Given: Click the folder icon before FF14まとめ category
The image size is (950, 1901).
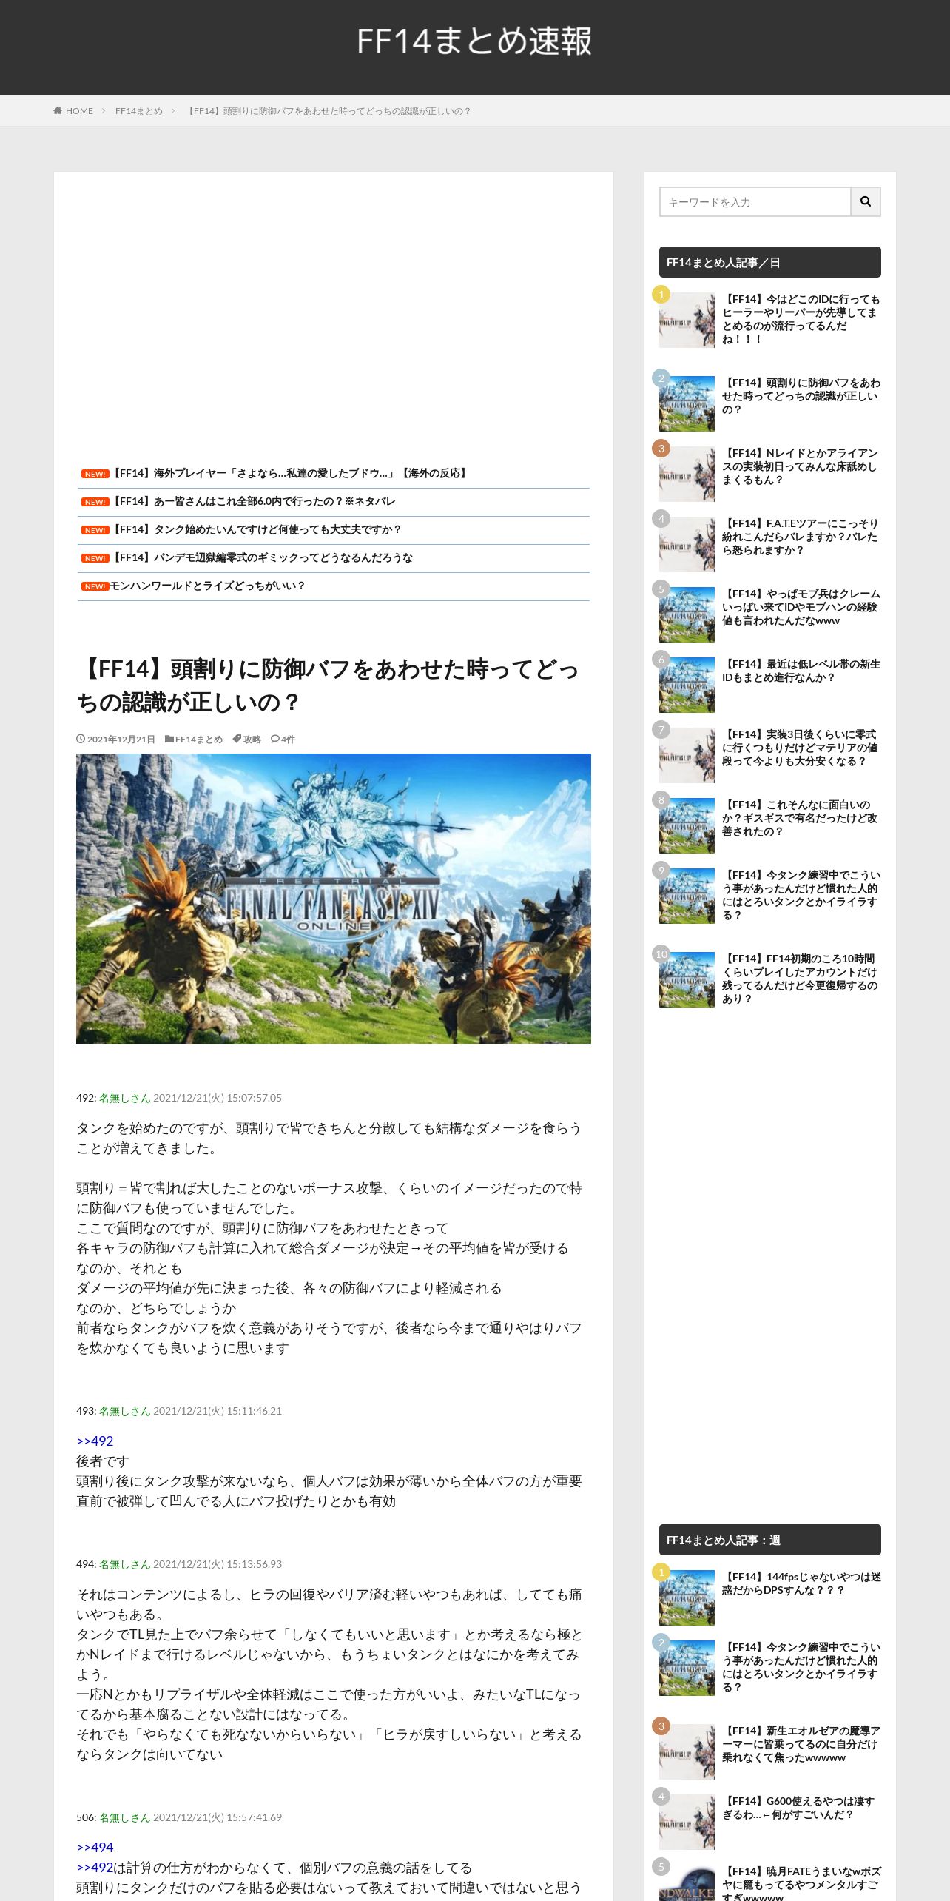Looking at the screenshot, I should [169, 739].
